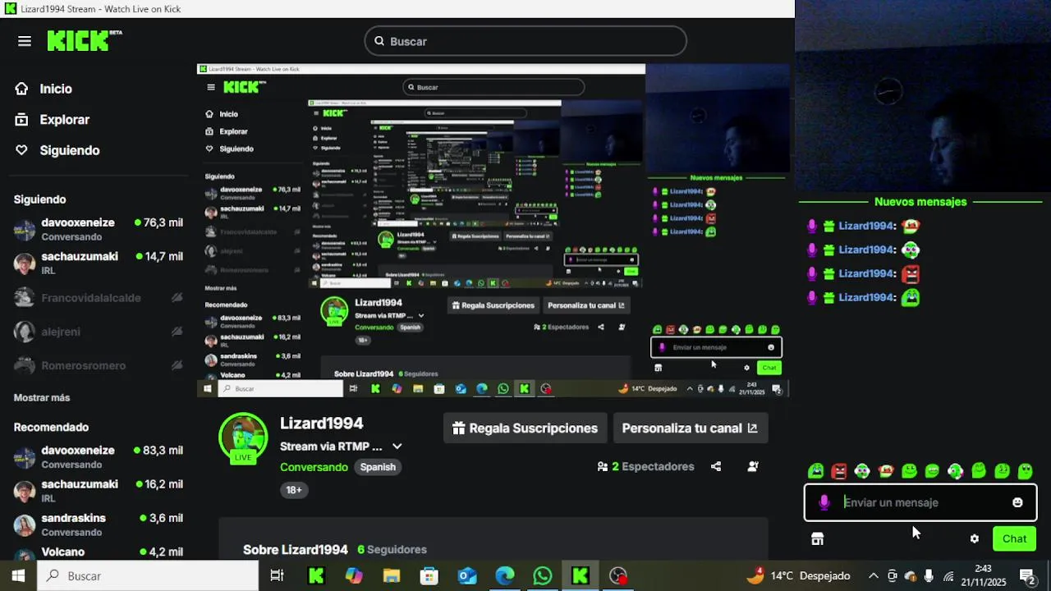Click the Nuevos mensajes banner
This screenshot has height=591, width=1051.
point(920,202)
